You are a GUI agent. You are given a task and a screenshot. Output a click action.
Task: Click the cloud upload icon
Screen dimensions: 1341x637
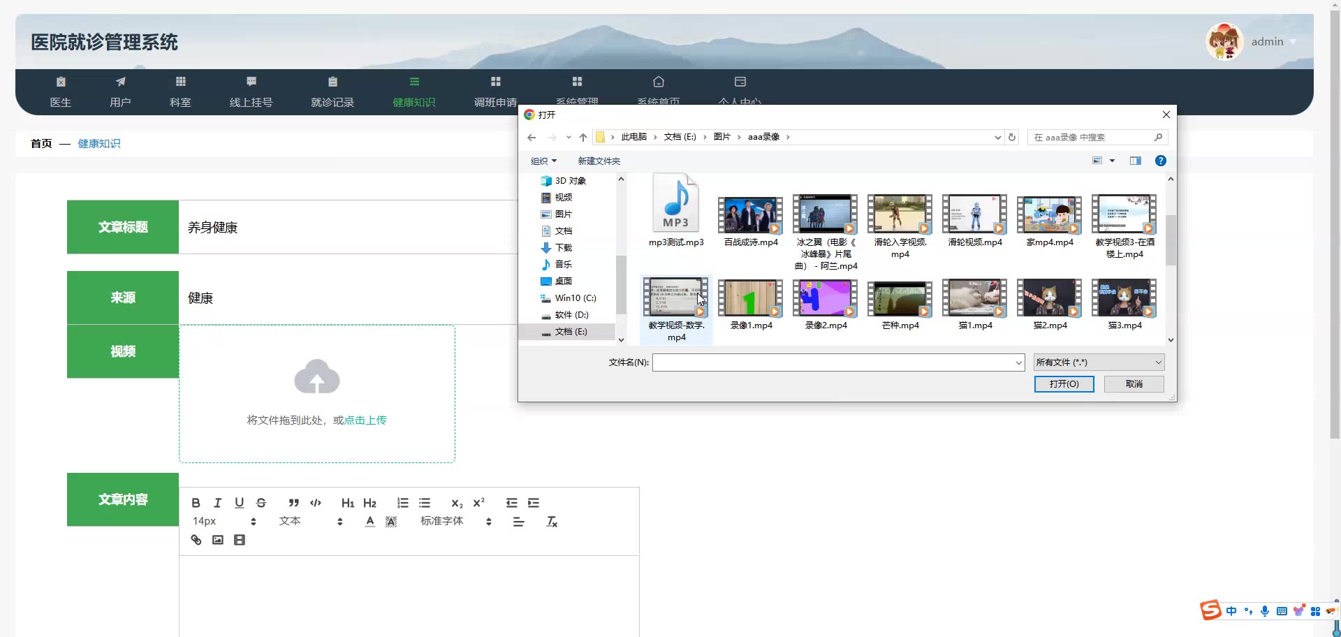[x=316, y=377]
